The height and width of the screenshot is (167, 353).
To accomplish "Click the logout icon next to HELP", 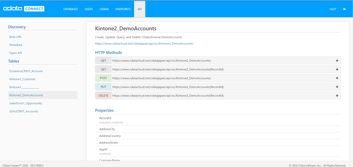I will tap(344, 9).
